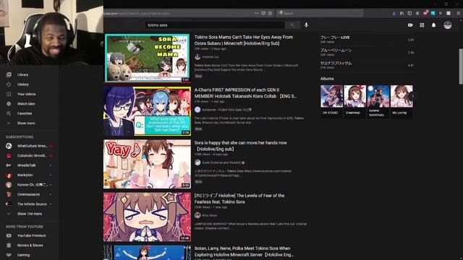Open the WrestleTalk subscription
The height and width of the screenshot is (260, 463).
pos(29,165)
